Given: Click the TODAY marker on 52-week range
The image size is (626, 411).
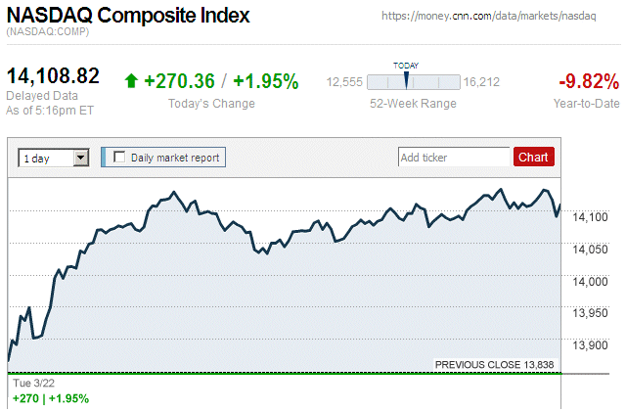Looking at the screenshot, I should point(406,80).
